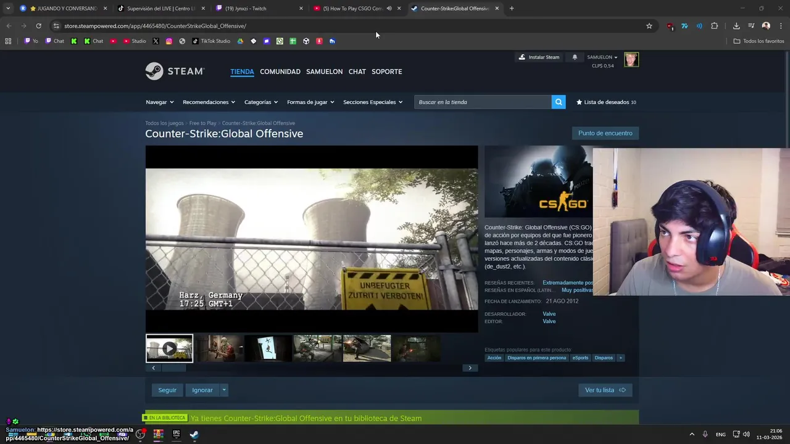This screenshot has height=444, width=790.
Task: Open the Ignorar options dropdown arrow
Action: click(224, 390)
